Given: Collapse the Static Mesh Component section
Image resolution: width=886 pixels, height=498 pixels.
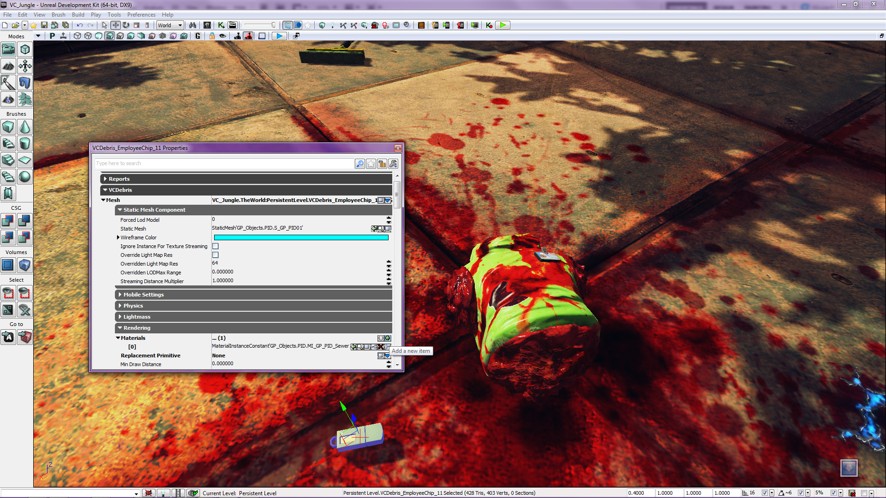Looking at the screenshot, I should click(x=120, y=210).
